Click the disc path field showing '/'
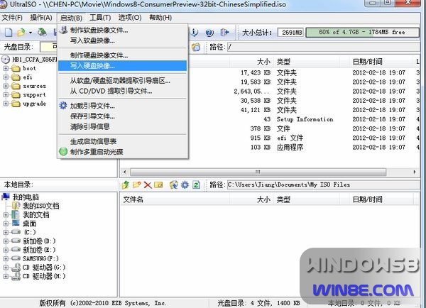Image resolution: width=426 pixels, height=308 pixels. (x=323, y=47)
